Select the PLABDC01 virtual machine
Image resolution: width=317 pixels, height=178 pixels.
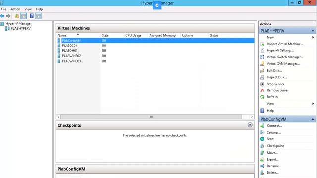(69, 45)
